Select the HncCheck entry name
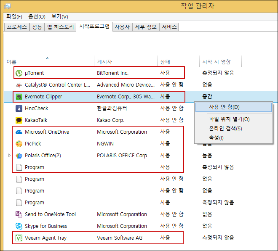Viewport: 278px width, 251px height. click(36, 108)
